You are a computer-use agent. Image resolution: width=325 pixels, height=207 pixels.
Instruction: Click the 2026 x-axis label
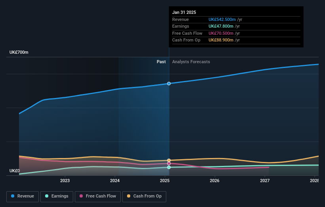[215, 181]
